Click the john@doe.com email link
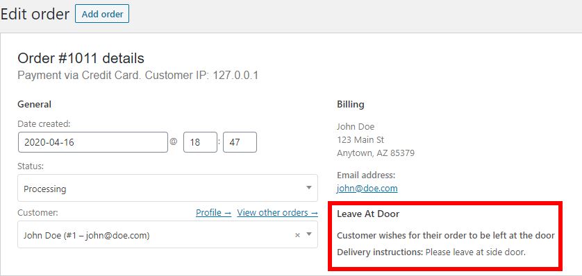 point(367,188)
